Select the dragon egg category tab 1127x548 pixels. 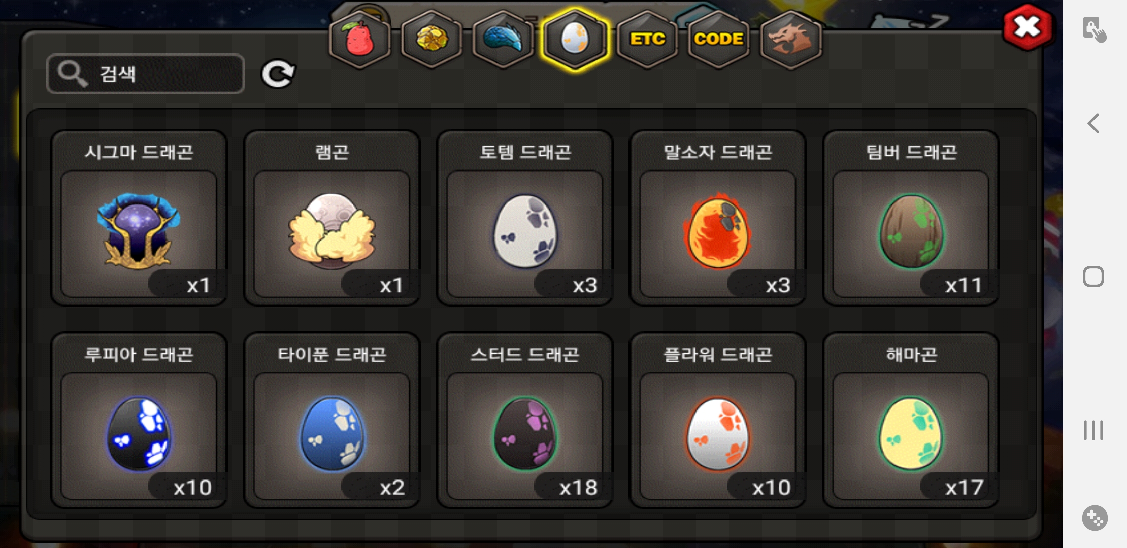tap(575, 39)
